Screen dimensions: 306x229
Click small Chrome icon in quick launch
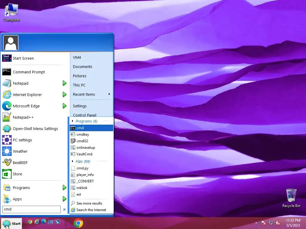click(30, 222)
